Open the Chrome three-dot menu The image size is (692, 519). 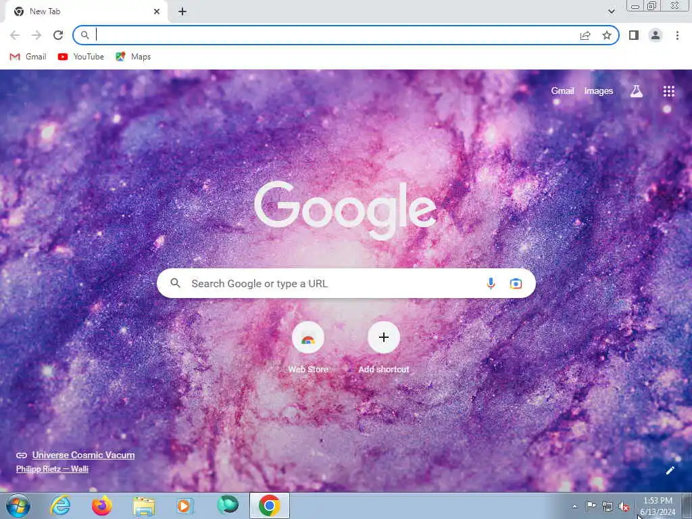tap(677, 35)
